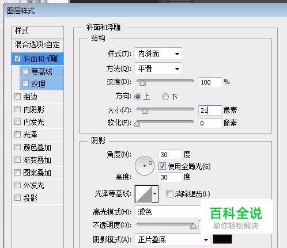This screenshot has height=248, width=287.
Task: Tick the 描边 checkbox
Action: [x=17, y=97]
